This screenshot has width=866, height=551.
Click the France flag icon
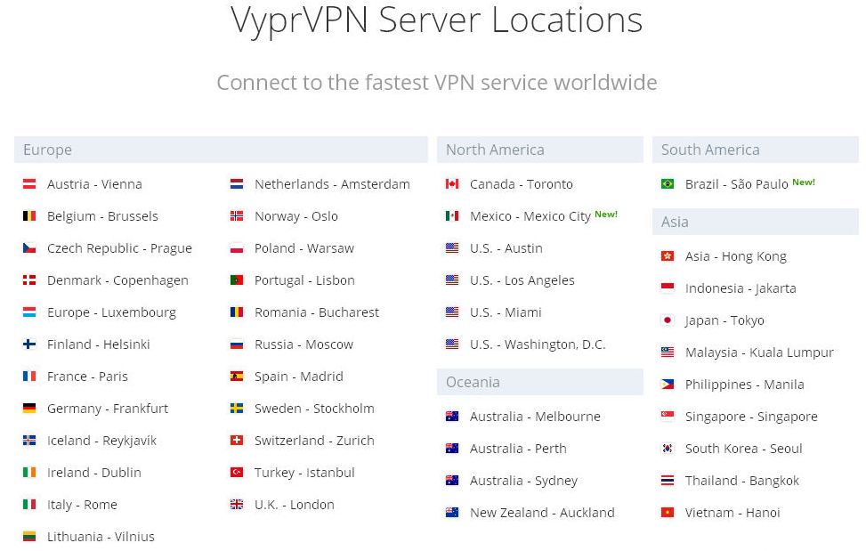(x=29, y=376)
